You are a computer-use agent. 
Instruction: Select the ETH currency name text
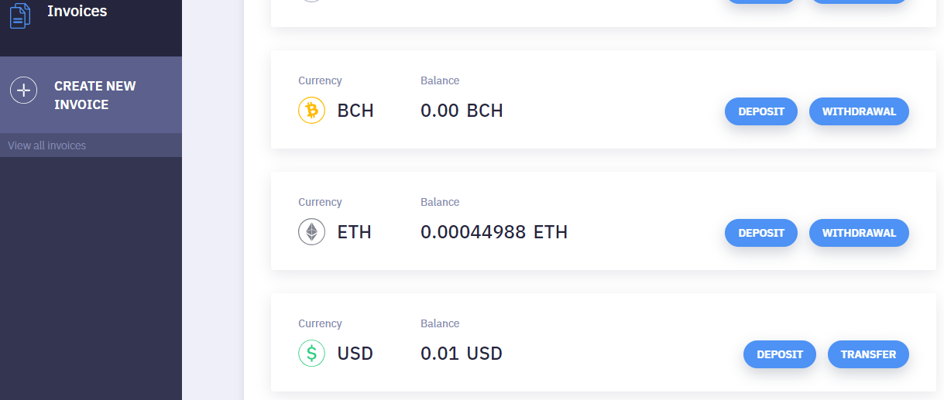(x=354, y=232)
